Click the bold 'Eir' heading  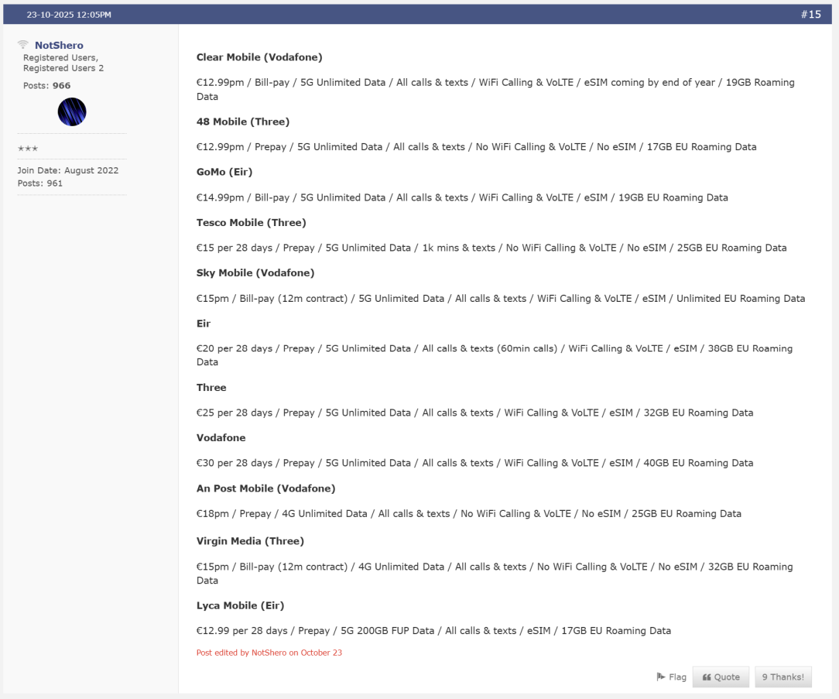pos(204,324)
